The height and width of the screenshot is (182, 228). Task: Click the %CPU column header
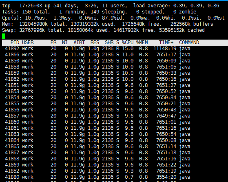(128, 42)
